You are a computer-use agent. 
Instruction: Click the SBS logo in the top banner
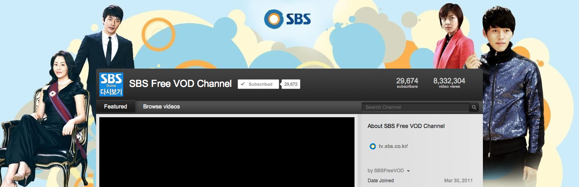[x=287, y=19]
